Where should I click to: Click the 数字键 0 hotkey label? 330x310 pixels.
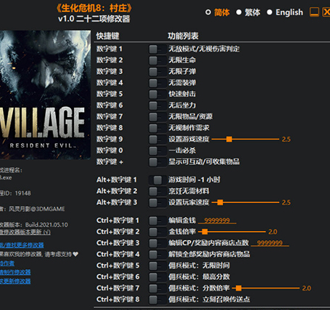(x=110, y=151)
